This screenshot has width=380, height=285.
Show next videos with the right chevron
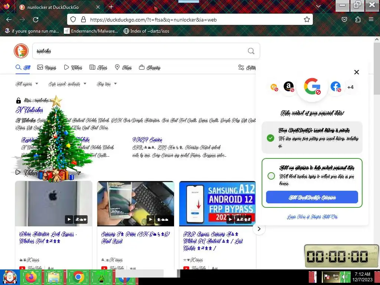coord(259,229)
